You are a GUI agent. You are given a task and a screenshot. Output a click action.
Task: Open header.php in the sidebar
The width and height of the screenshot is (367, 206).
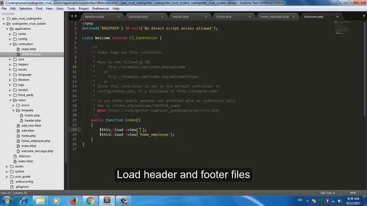[33, 121]
